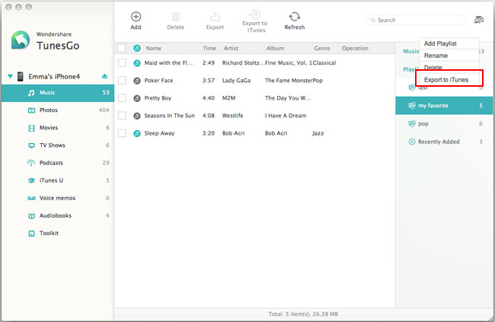Select the Recently Added playlist
The image size is (495, 322).
(x=444, y=142)
